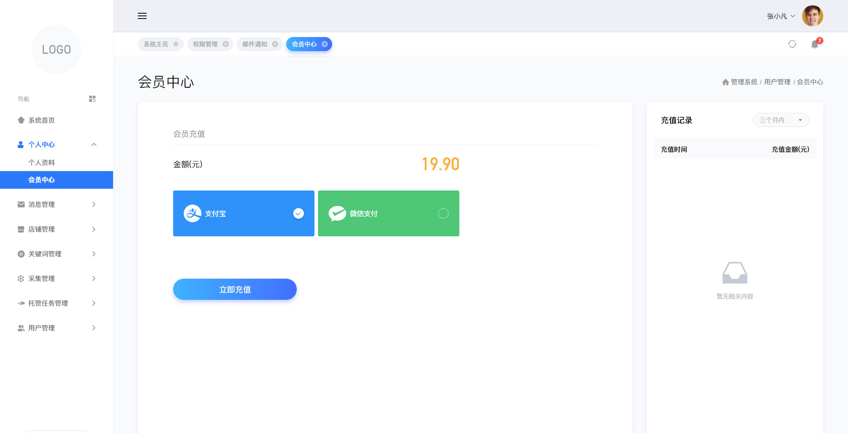Screen dimensions: 848x433
Task: Switch to the 权限管理 tab
Action: (x=210, y=44)
